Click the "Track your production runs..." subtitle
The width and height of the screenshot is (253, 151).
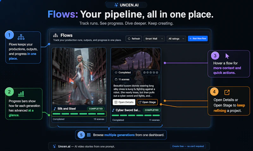coord(87,40)
